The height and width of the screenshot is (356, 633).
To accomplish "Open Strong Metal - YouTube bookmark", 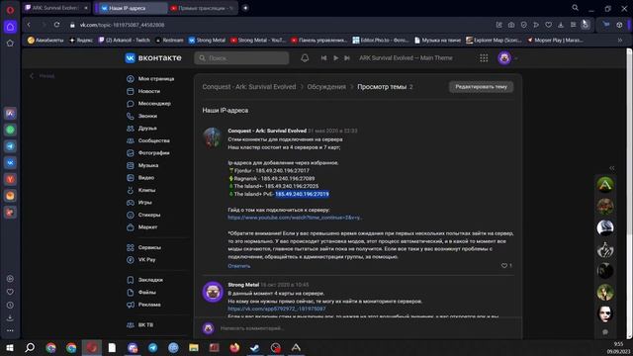I will point(258,40).
